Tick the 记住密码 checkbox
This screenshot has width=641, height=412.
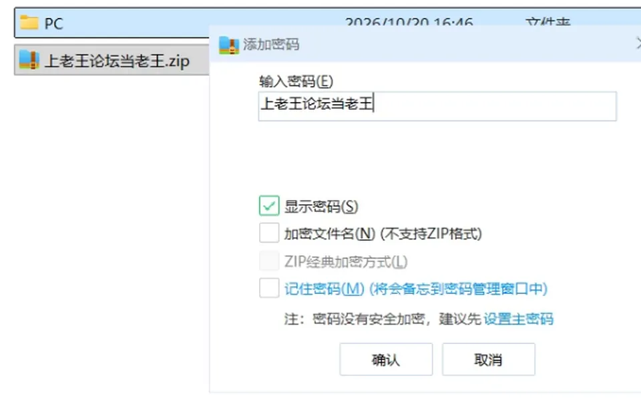[x=269, y=288]
